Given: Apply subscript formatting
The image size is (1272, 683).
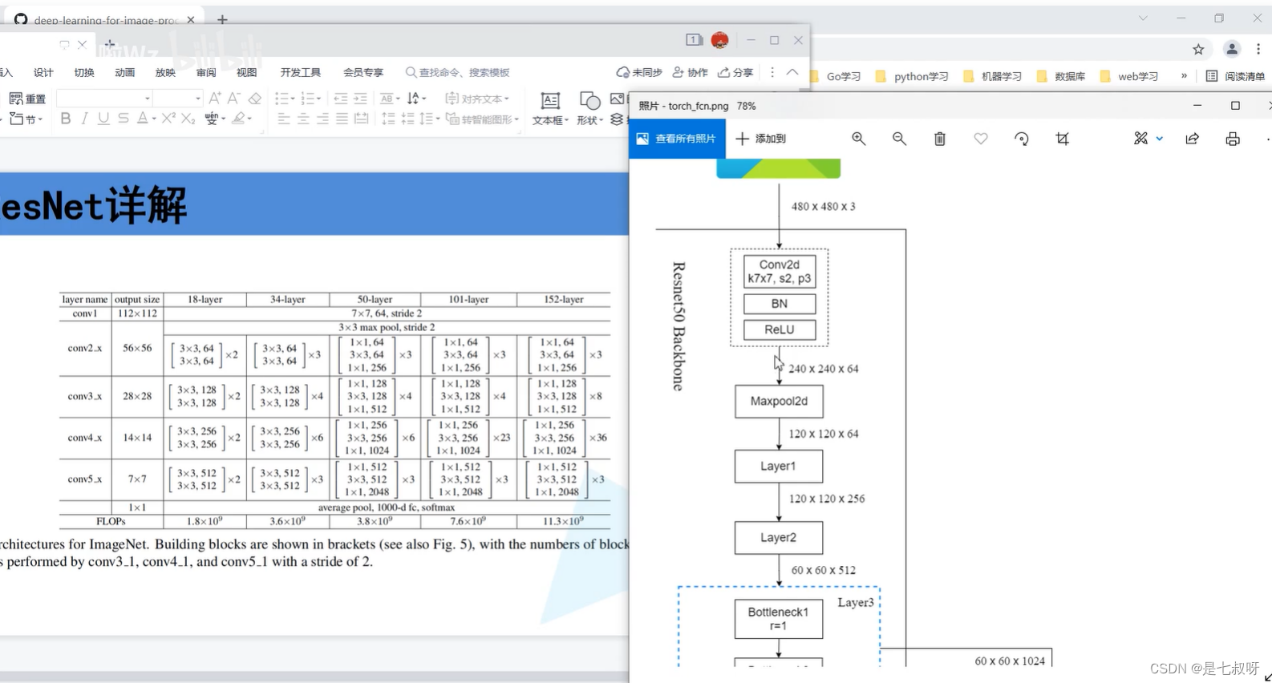Looking at the screenshot, I should point(188,119).
